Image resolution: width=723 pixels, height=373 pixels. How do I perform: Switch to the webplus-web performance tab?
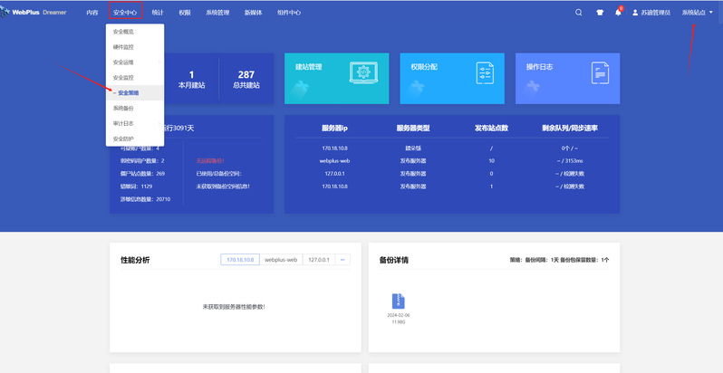pos(281,260)
